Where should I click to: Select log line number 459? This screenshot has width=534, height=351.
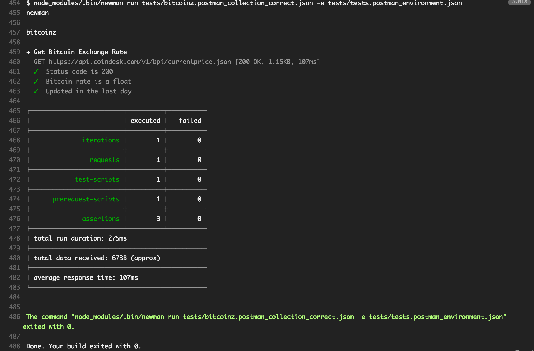[x=14, y=52]
